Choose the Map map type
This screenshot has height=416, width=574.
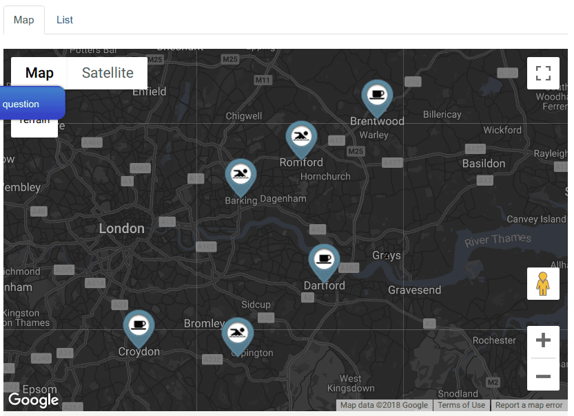coord(39,73)
